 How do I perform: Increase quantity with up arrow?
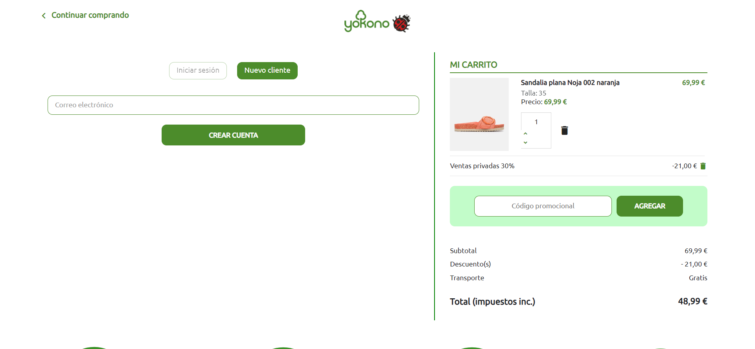point(525,134)
